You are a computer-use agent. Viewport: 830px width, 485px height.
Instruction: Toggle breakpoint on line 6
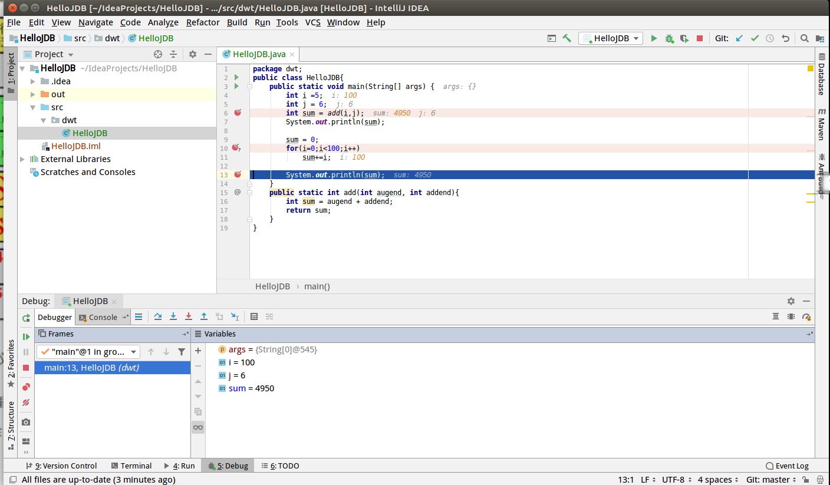click(238, 113)
